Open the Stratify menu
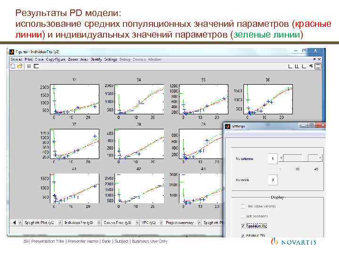 [x=96, y=59]
